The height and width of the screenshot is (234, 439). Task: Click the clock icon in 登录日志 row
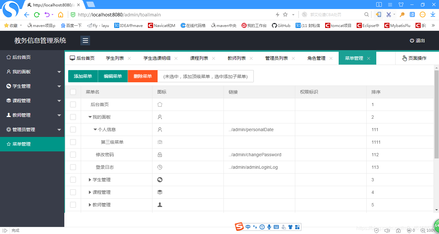[x=160, y=167]
